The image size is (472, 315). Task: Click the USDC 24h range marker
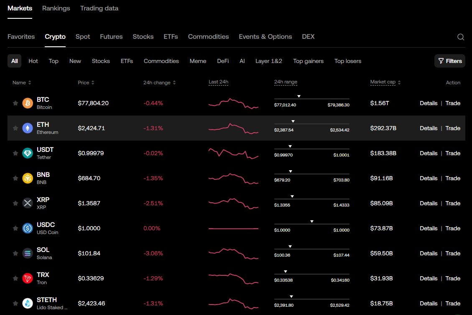(312, 222)
